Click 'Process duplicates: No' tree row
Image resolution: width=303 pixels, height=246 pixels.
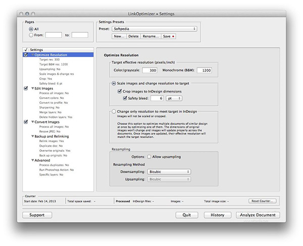54,165
